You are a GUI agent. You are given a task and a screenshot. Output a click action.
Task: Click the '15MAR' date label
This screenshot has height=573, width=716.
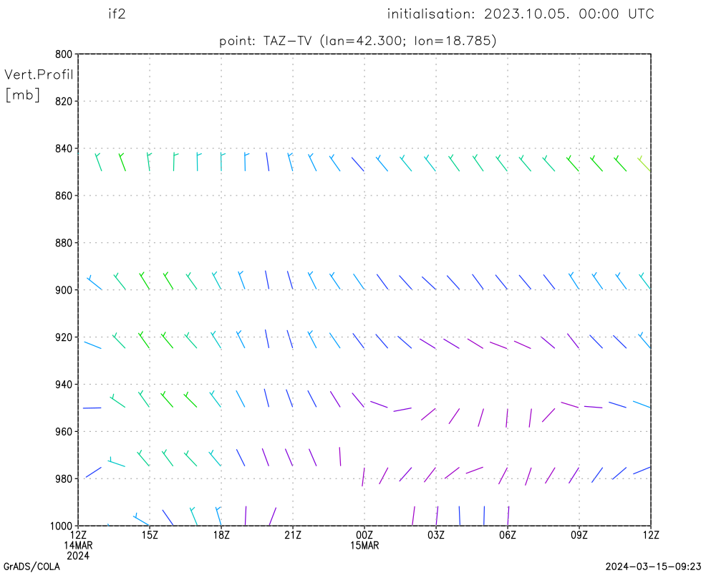pos(364,545)
